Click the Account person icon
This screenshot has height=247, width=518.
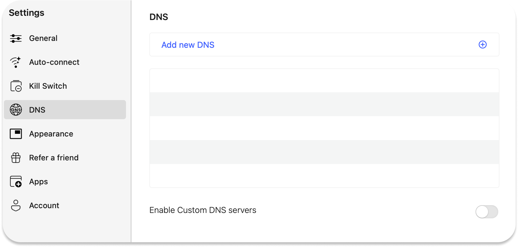coord(16,205)
